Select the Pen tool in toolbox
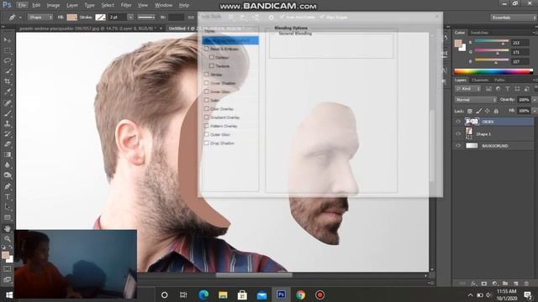The height and width of the screenshot is (302, 538). tap(8, 186)
